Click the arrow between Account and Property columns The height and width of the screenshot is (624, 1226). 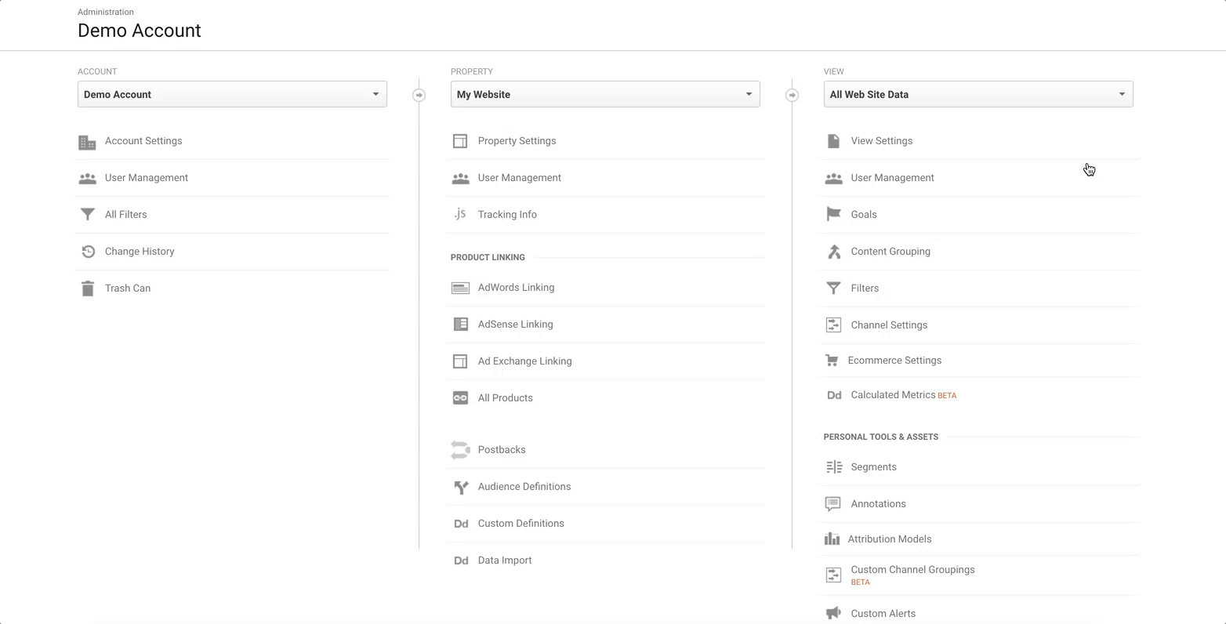click(x=419, y=96)
